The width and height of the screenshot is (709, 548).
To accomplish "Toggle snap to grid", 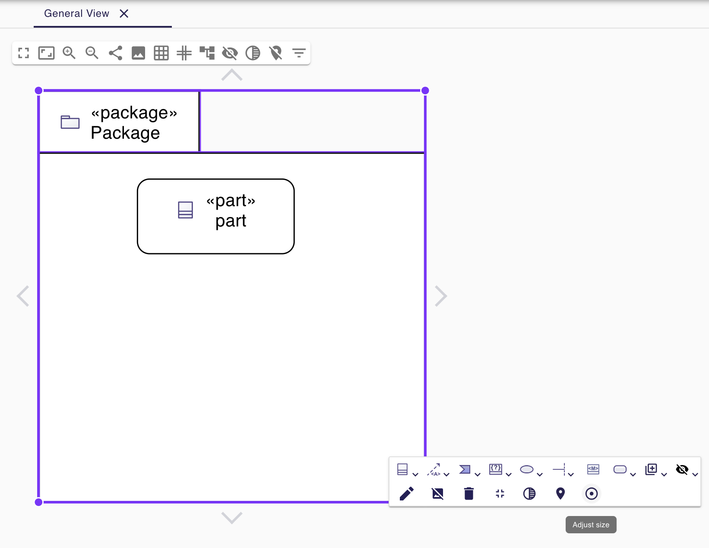I will click(x=184, y=53).
